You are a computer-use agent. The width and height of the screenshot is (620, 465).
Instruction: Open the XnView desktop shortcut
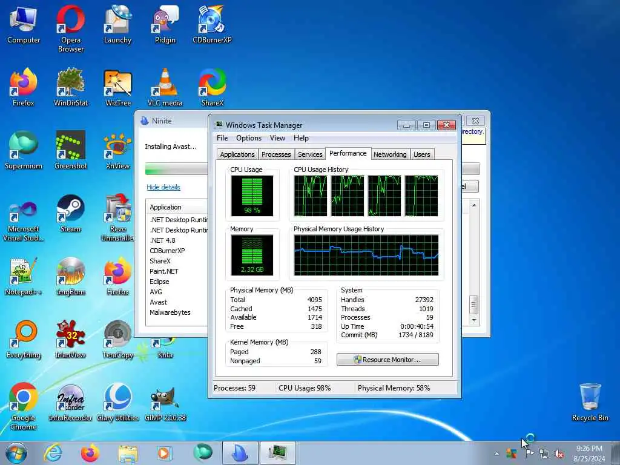[x=117, y=150]
